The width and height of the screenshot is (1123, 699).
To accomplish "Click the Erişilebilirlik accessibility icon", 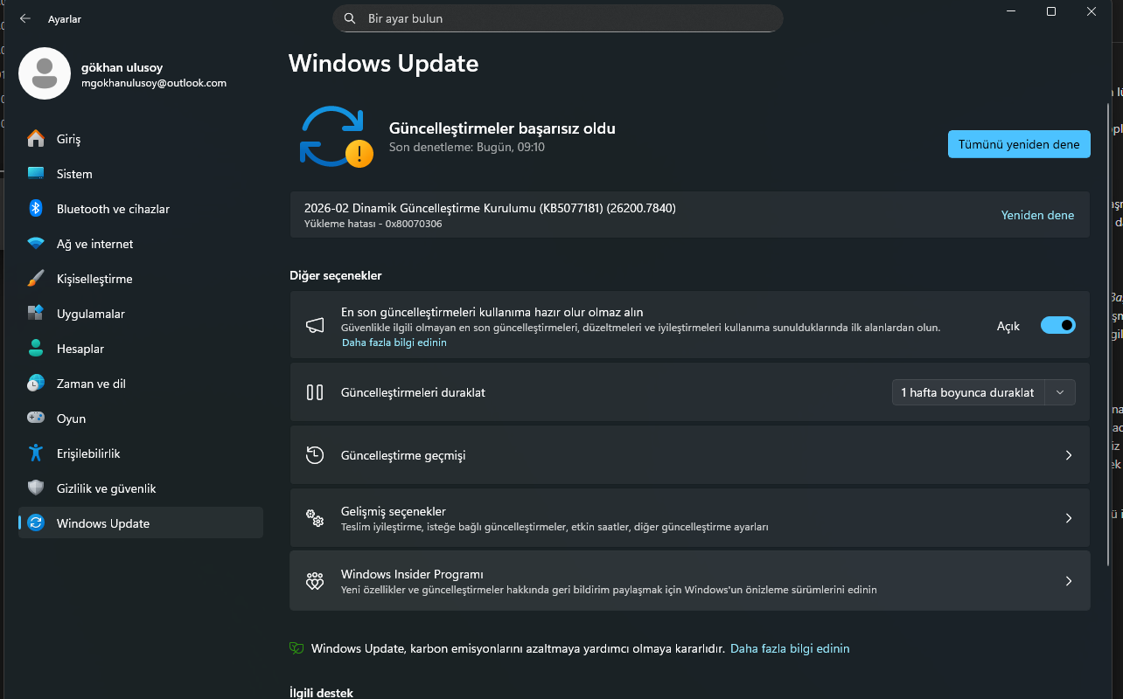I will [x=36, y=453].
